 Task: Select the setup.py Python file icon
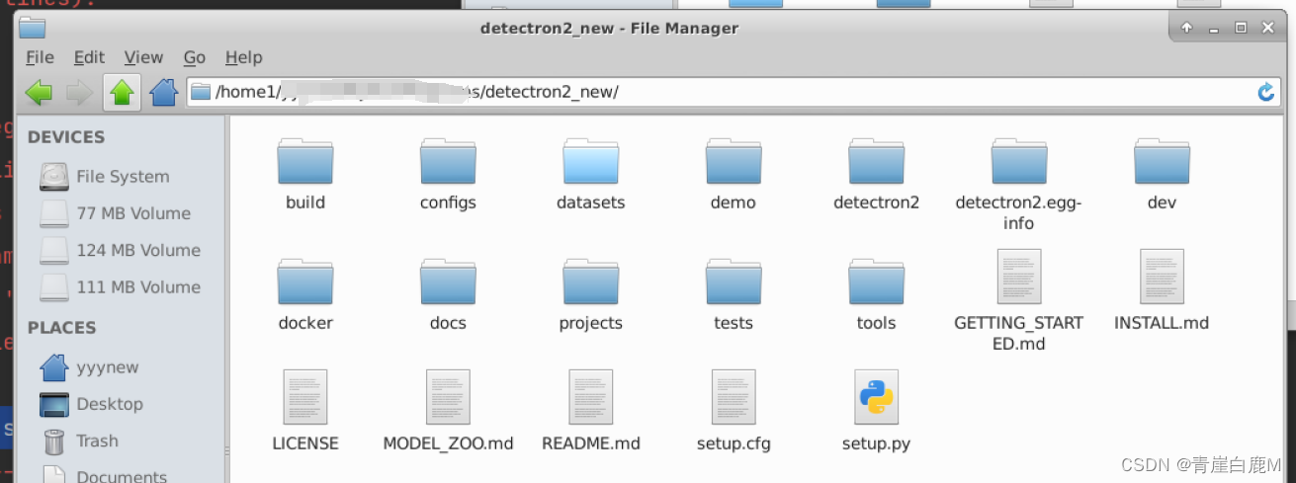click(876, 397)
